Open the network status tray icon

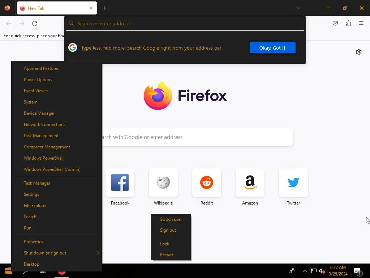(313, 271)
